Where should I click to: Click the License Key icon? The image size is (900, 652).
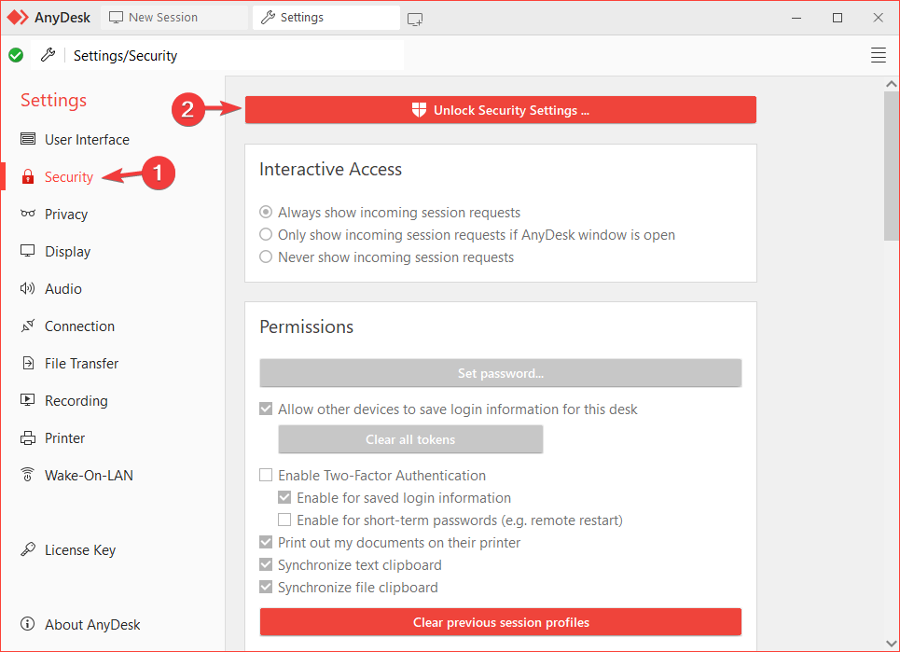[x=28, y=549]
